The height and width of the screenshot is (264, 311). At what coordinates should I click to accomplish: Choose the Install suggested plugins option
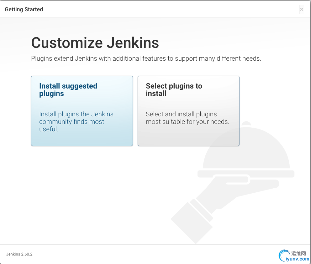tap(82, 111)
